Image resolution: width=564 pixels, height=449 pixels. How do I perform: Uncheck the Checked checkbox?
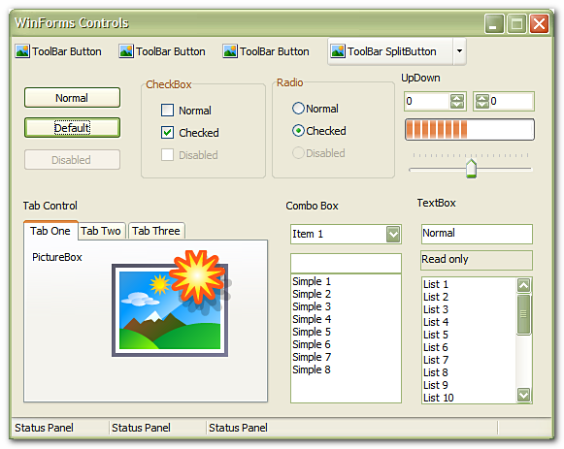click(167, 133)
